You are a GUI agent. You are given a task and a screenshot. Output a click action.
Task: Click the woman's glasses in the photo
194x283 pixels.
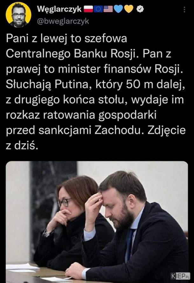(64, 202)
